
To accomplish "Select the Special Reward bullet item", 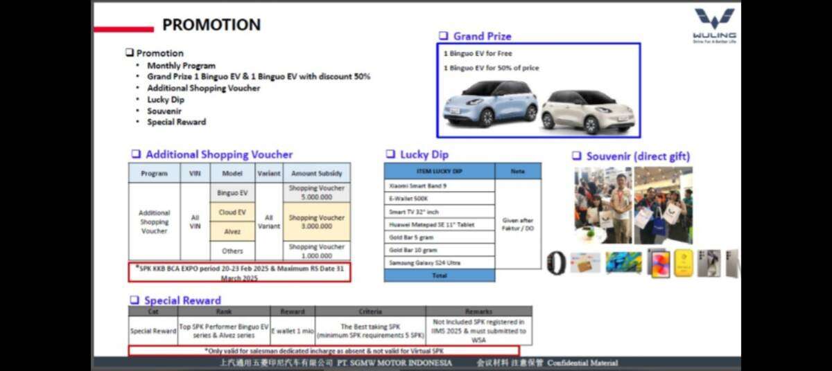I will (176, 122).
